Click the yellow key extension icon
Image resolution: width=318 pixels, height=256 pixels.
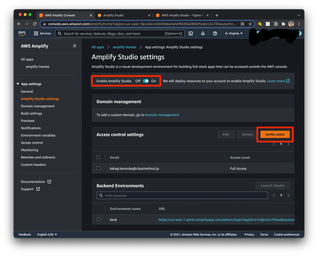260,24
